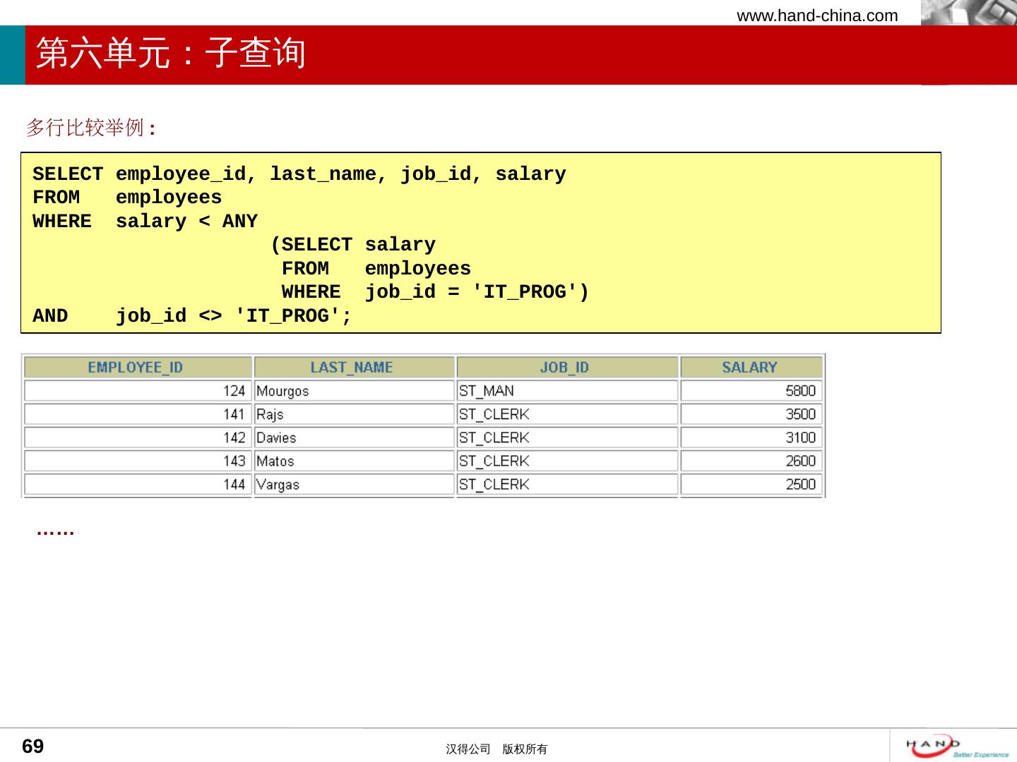Click the top-right corner keyboard image
Screen dimensions: 1017x762
pos(968,13)
